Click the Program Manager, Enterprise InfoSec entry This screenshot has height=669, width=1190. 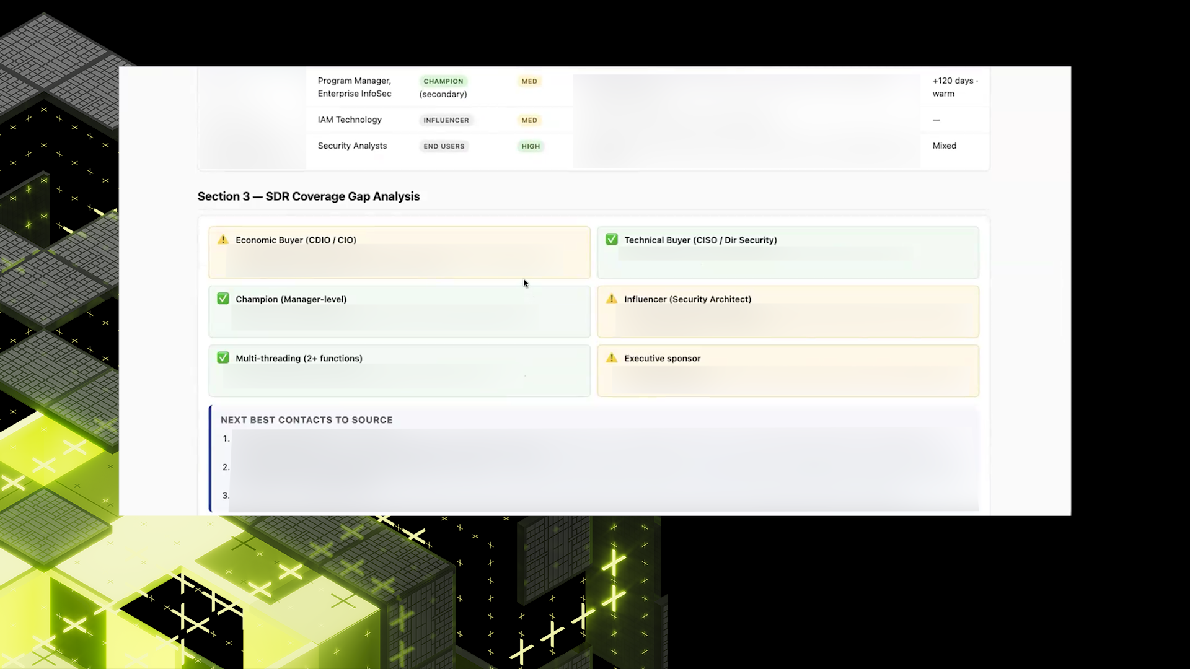[355, 87]
